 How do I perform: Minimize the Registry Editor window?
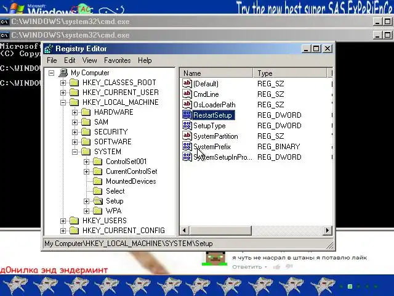coord(306,49)
